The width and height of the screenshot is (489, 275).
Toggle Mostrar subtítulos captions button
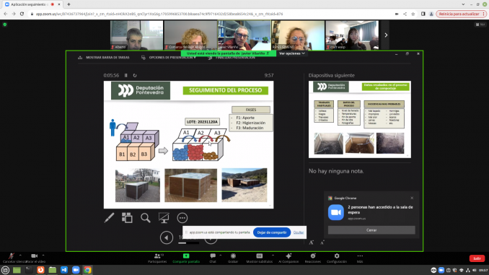[x=259, y=258]
